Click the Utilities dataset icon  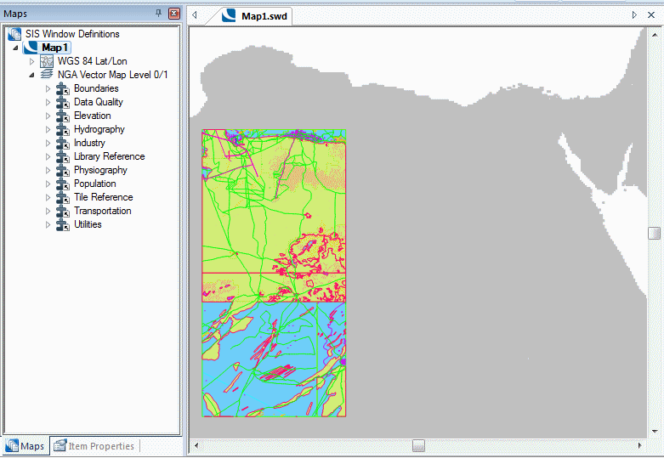(x=62, y=224)
